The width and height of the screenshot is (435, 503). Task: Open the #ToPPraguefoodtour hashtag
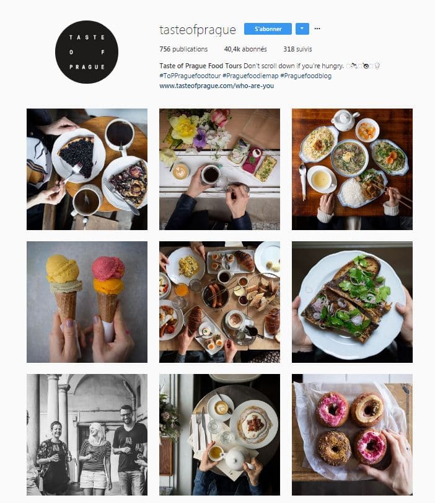tap(190, 76)
